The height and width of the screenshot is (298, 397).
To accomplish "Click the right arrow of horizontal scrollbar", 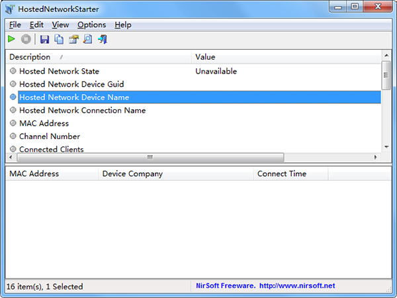I will tap(376, 158).
